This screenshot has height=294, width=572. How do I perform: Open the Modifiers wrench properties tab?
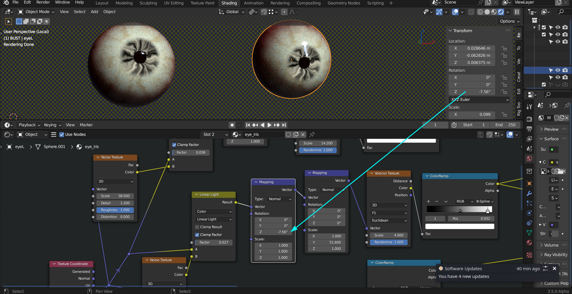(530, 193)
